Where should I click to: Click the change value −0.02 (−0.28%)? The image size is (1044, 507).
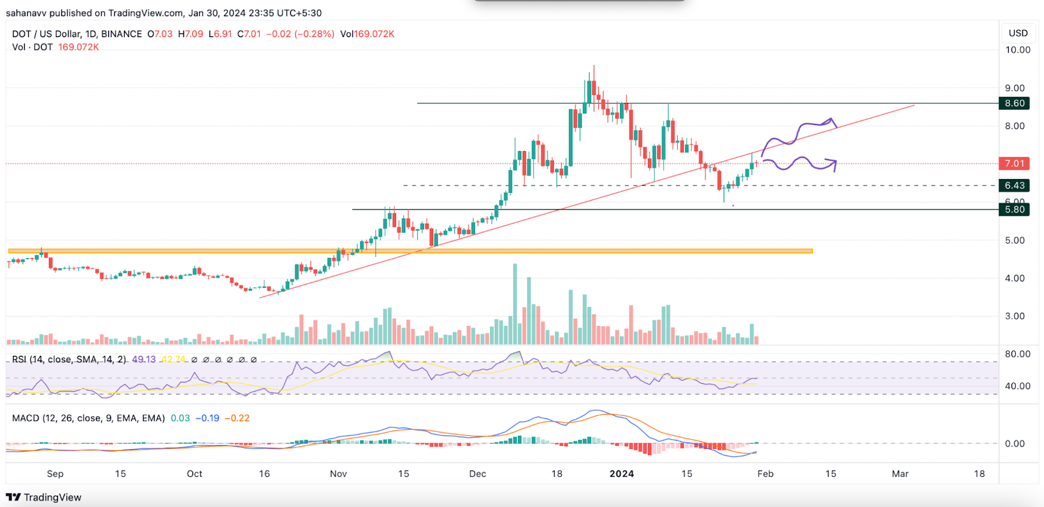[x=300, y=34]
